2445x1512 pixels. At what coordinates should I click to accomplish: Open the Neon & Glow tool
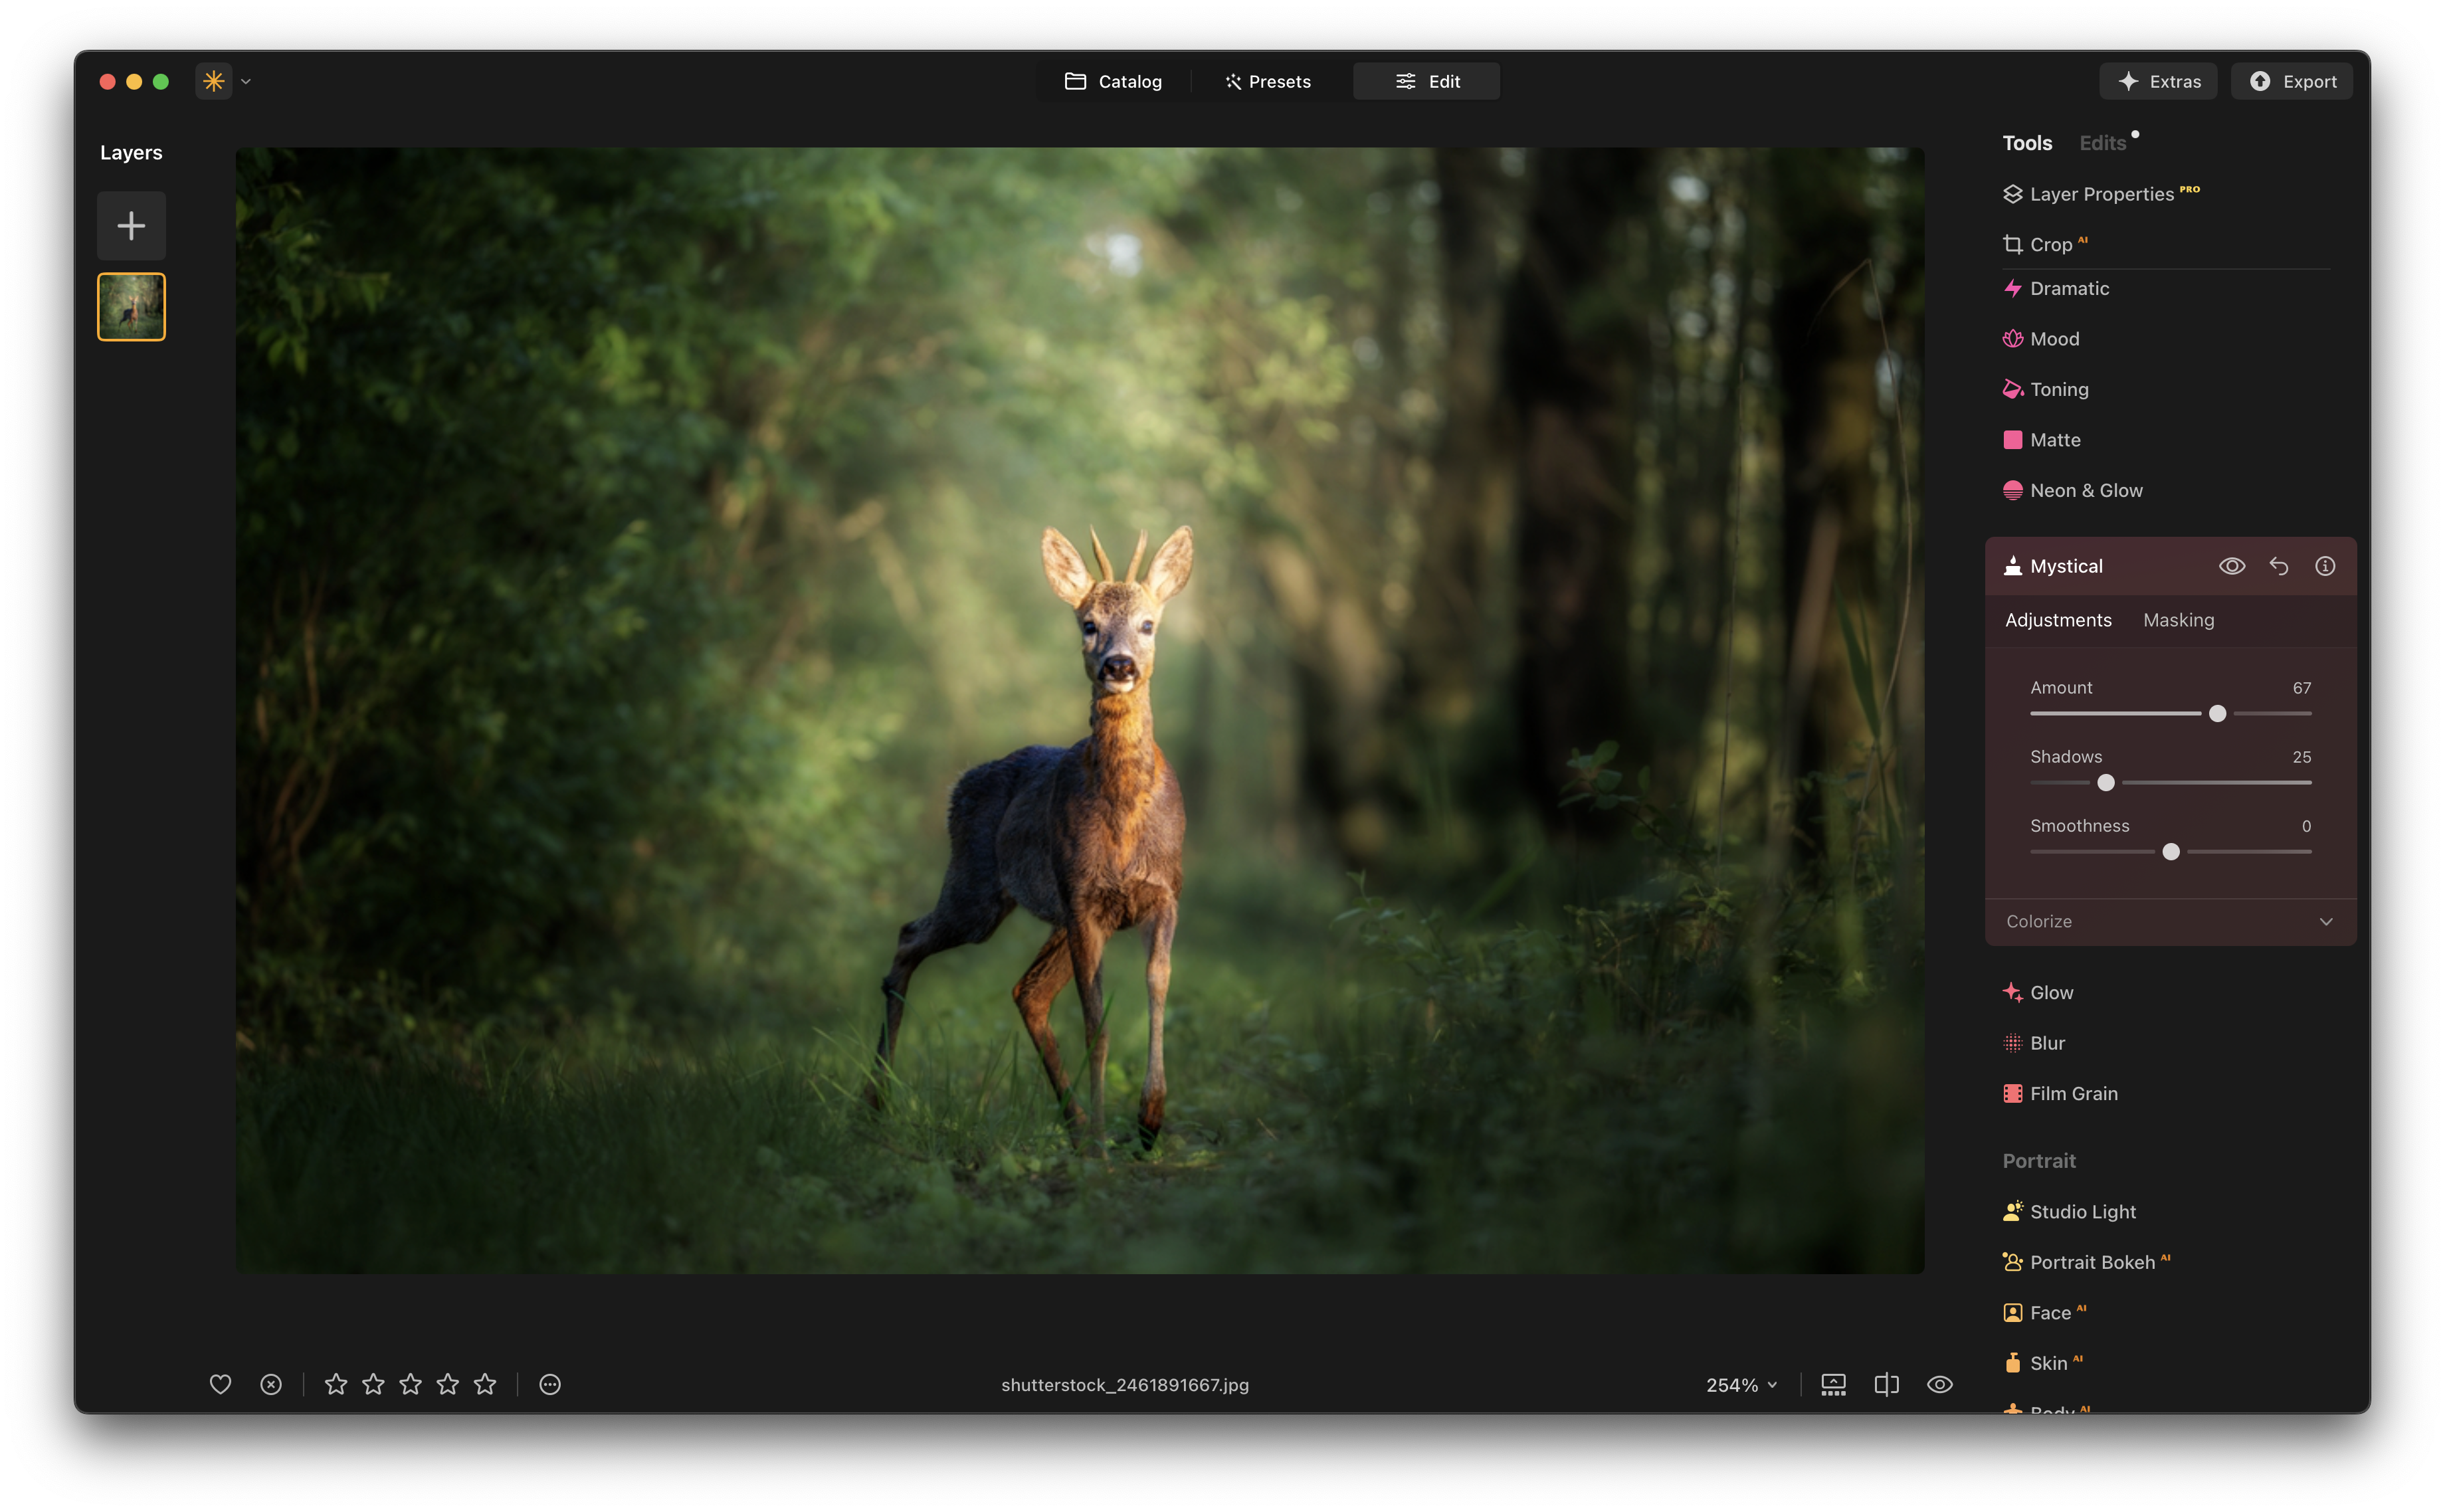pos(2085,490)
